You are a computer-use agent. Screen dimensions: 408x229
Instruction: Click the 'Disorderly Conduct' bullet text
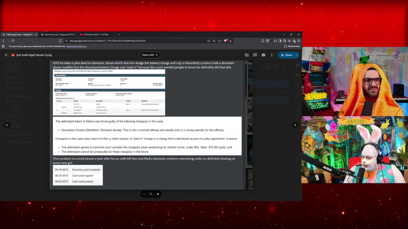142,130
